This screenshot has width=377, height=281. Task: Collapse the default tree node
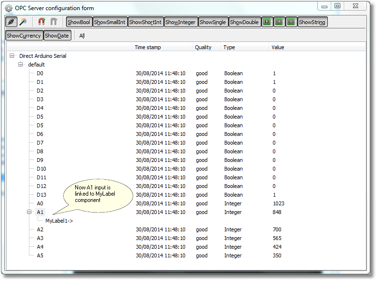(21, 65)
